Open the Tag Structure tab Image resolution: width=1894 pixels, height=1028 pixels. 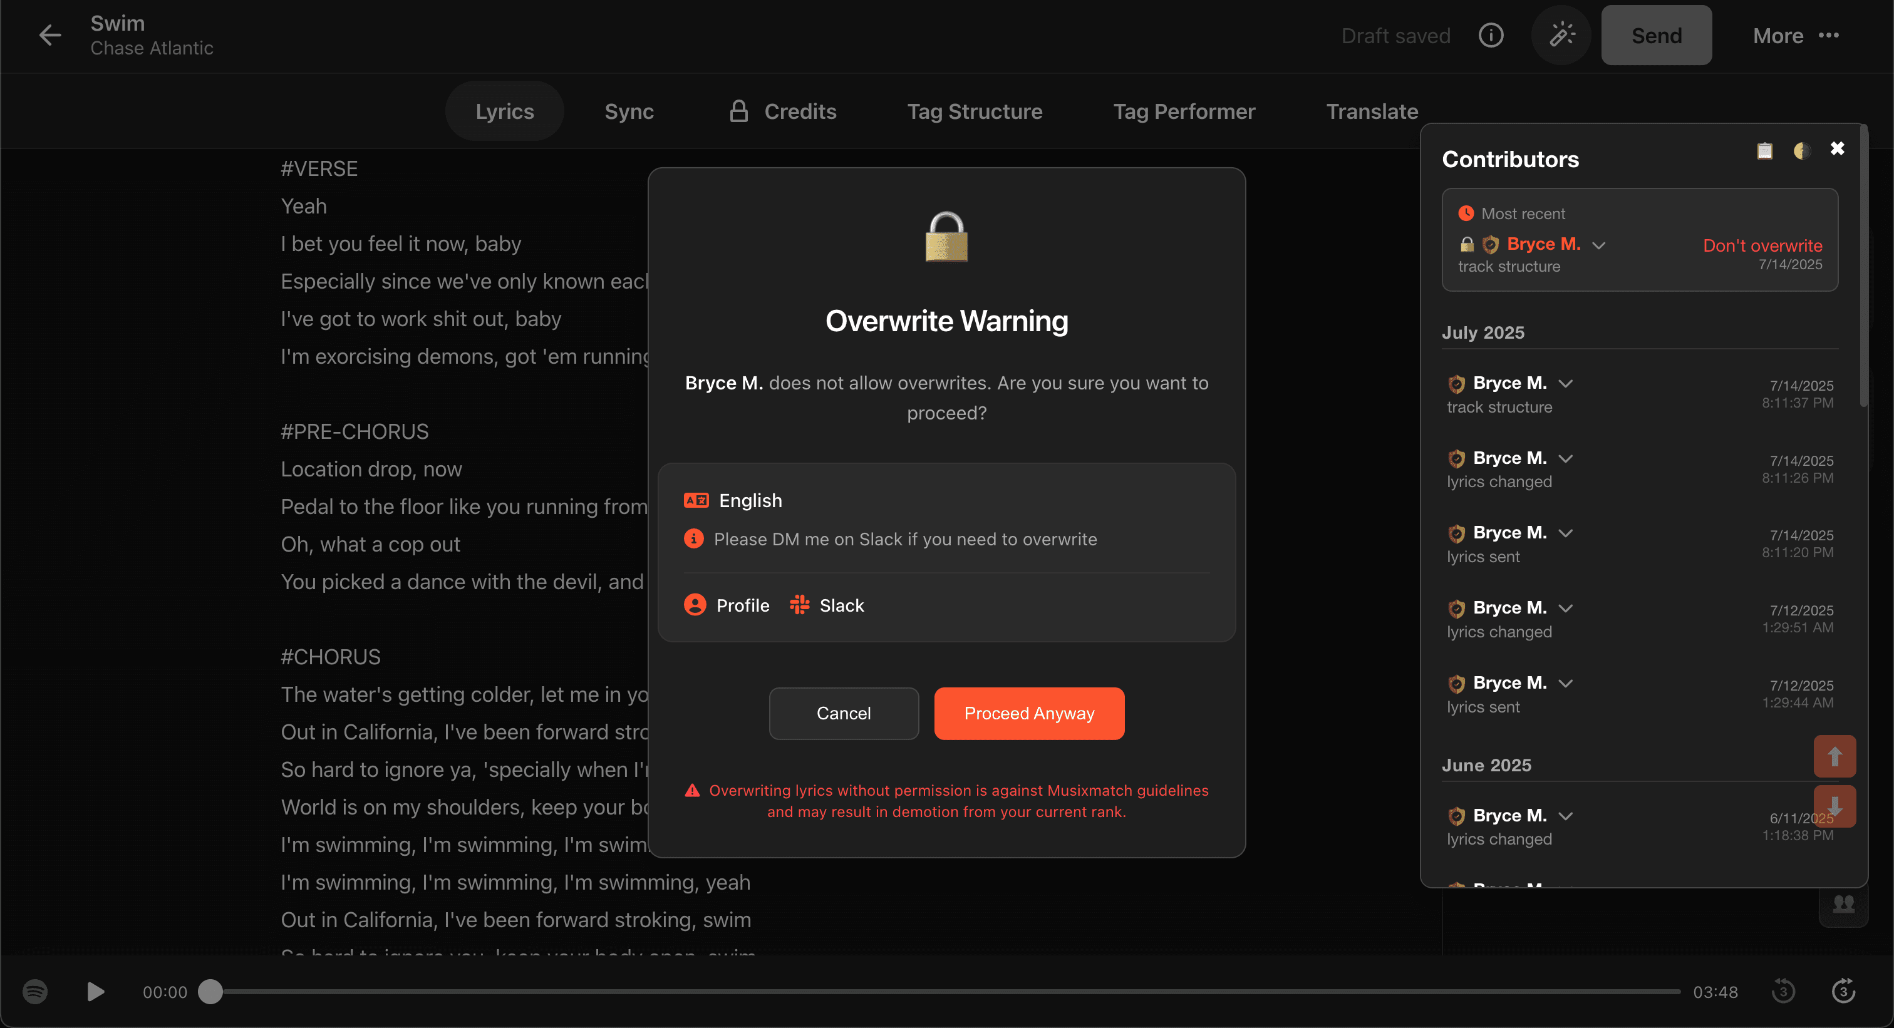tap(974, 111)
